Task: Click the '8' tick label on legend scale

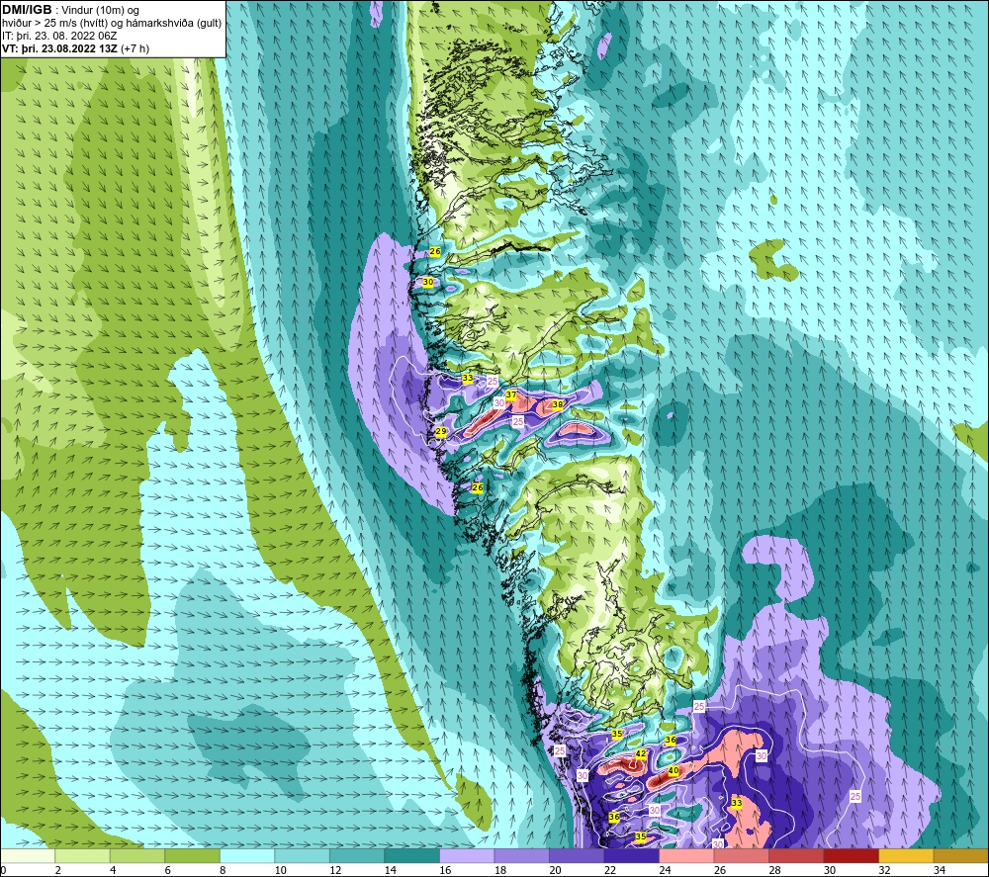Action: click(x=223, y=870)
